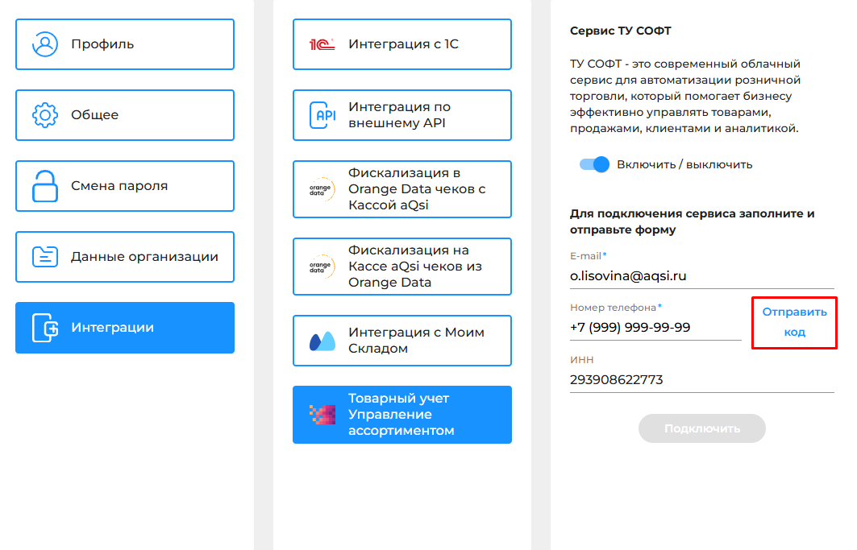Click the gear icon for Общее
Screen dimensions: 857x550
[x=45, y=115]
